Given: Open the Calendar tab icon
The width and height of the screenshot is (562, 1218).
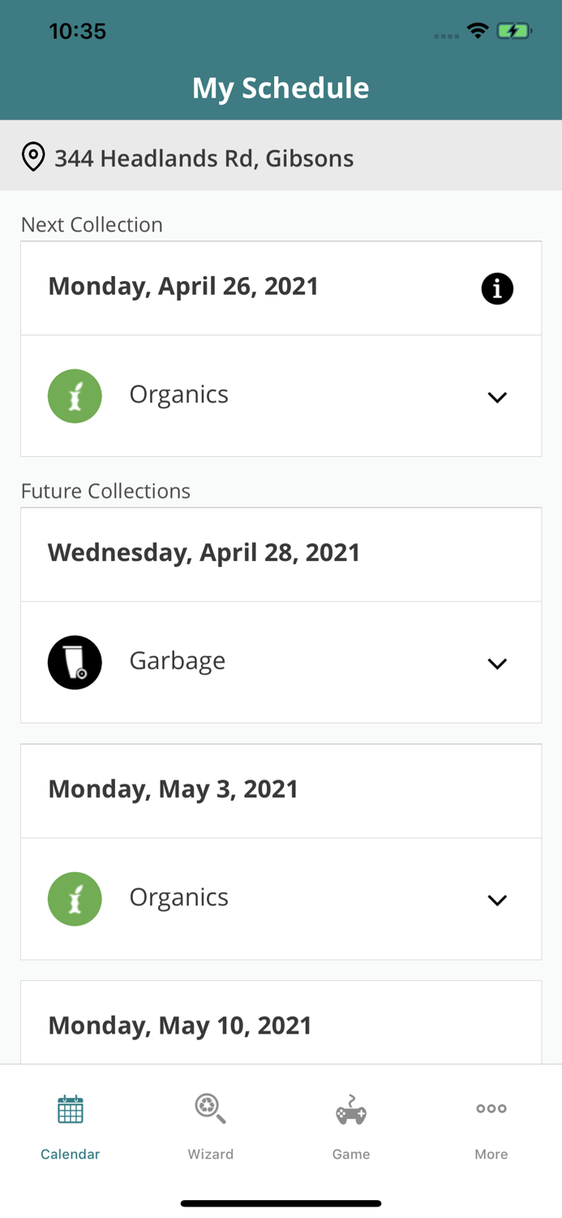Looking at the screenshot, I should (70, 1108).
